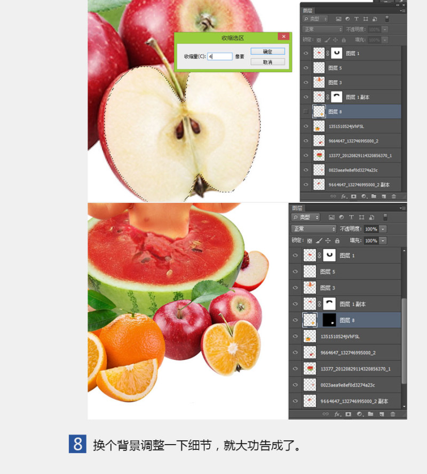Click new layer icon in watermelon-side panel footer
Viewport: 427px width, 474px height.
pos(382,414)
